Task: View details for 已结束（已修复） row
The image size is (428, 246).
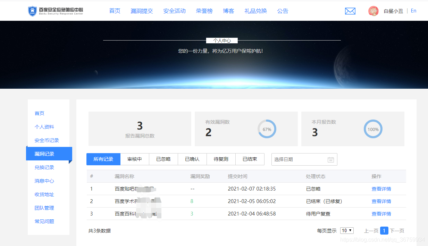Action: pos(381,201)
